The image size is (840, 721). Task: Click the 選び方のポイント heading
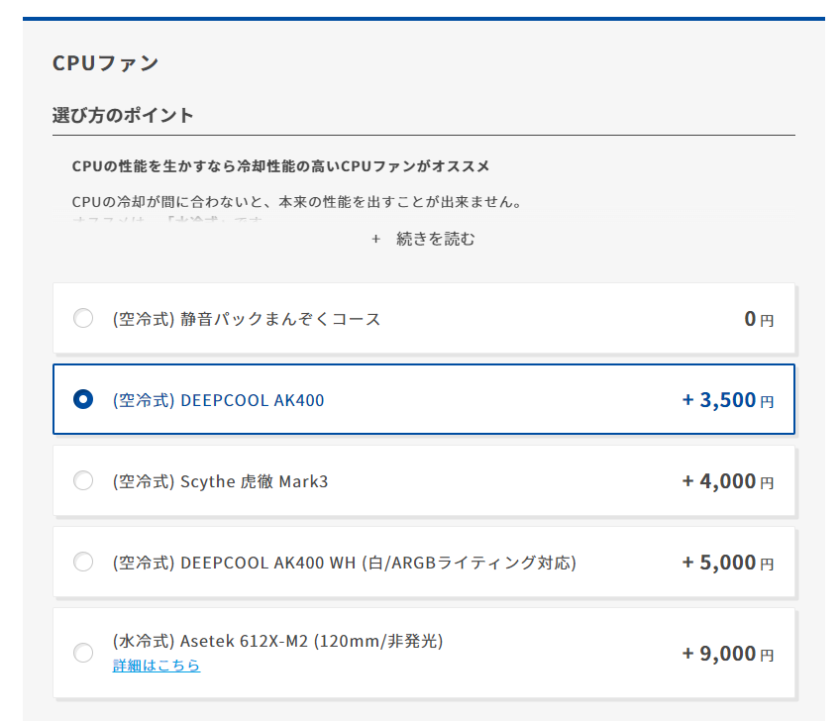[x=123, y=115]
